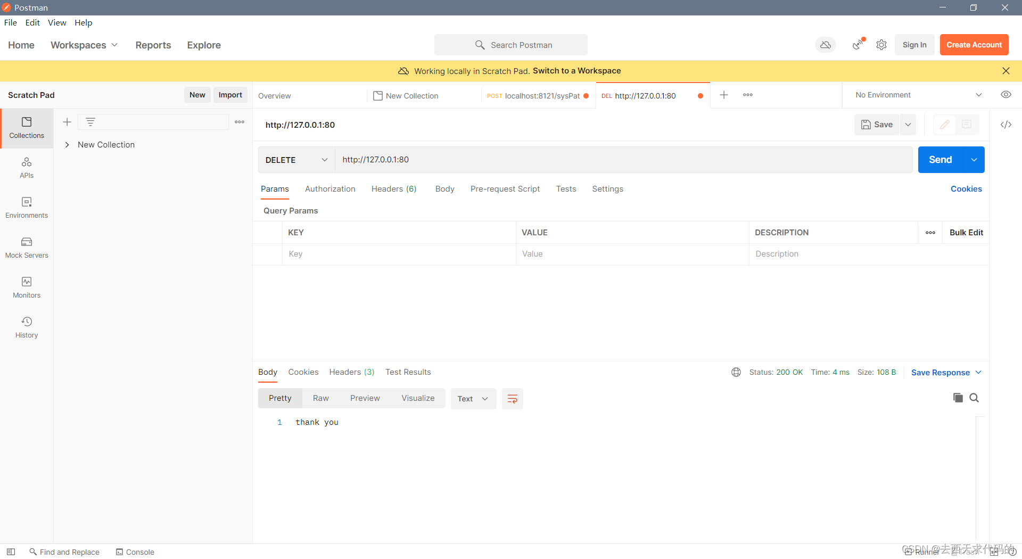Open the Help menu
Image resolution: width=1022 pixels, height=559 pixels.
click(x=84, y=22)
